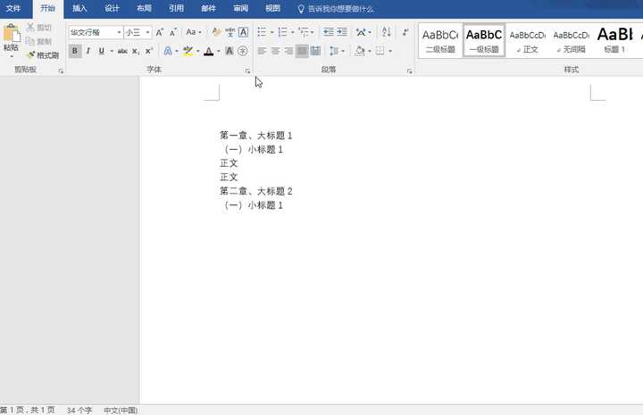Open the Font dialog launcher
643x415 pixels.
[247, 71]
